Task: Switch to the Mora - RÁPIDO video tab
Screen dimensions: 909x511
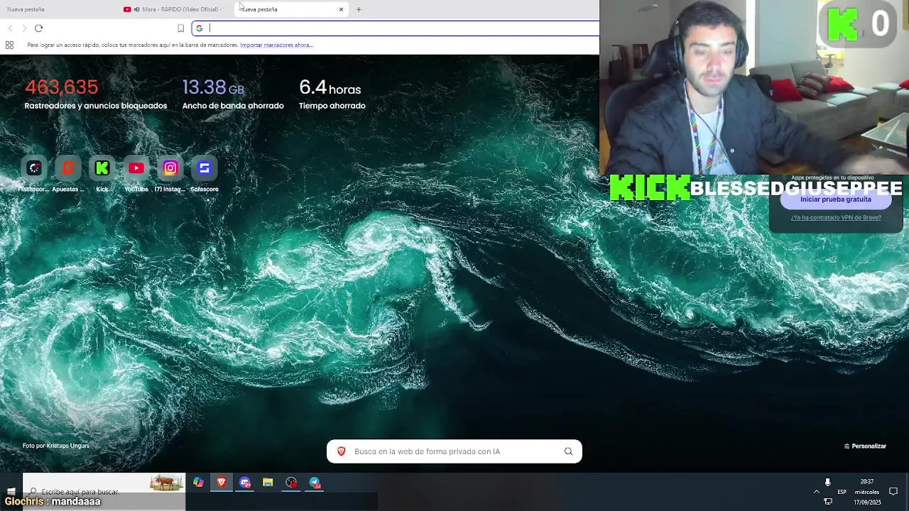Action: [x=175, y=9]
